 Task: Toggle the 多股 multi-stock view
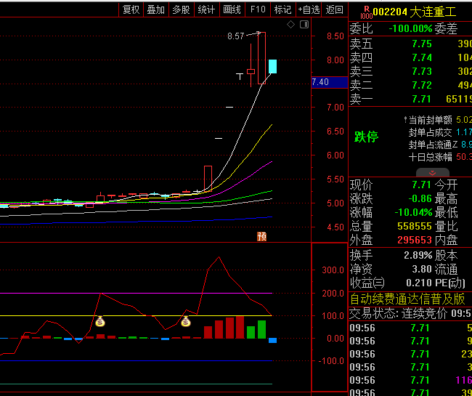(181, 9)
